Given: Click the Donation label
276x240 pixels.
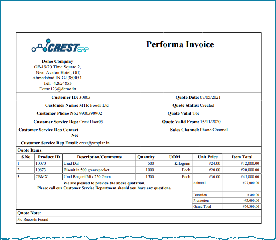Looking at the screenshot, I should [200, 195].
